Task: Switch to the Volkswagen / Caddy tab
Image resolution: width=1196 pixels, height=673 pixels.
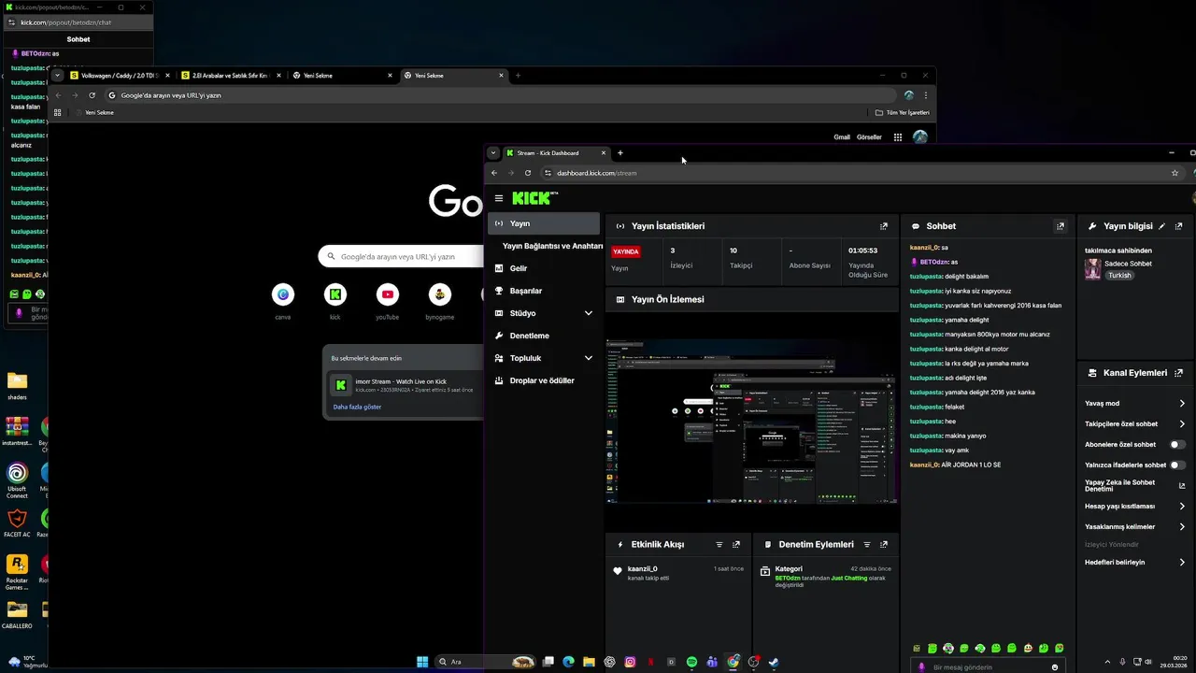Action: pos(120,76)
